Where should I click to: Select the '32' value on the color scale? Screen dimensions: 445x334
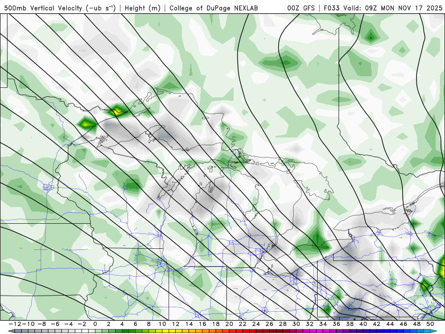(310, 324)
